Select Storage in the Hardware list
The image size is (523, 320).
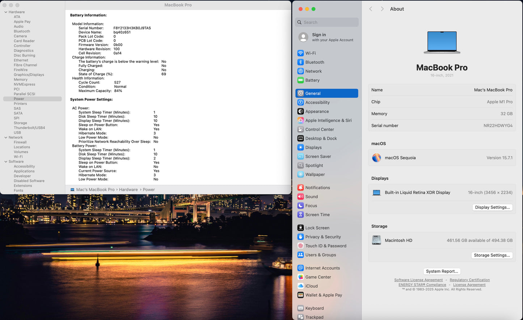[20, 123]
